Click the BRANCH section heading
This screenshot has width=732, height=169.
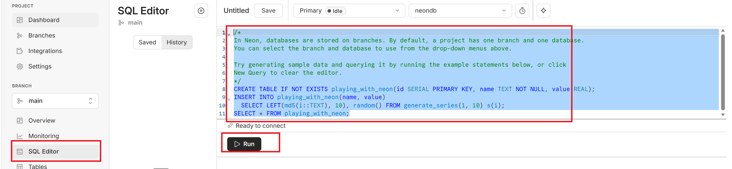click(x=22, y=86)
